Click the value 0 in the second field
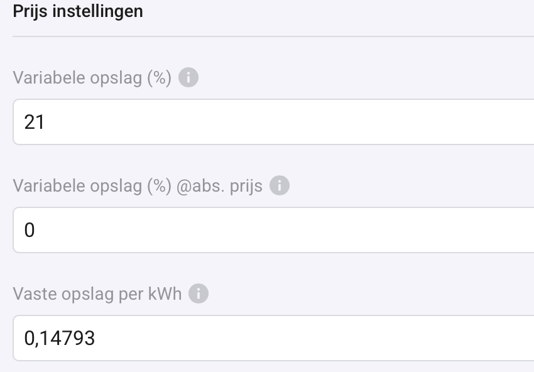 coord(30,230)
